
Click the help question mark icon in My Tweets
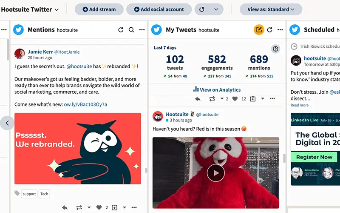pyautogui.click(x=275, y=49)
